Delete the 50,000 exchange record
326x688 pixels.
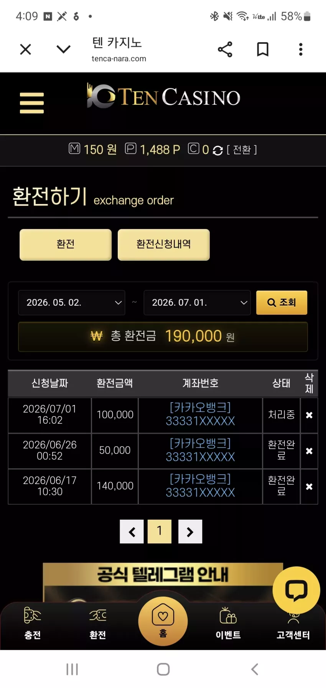point(309,451)
